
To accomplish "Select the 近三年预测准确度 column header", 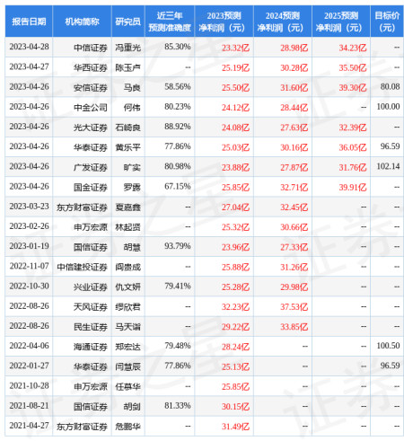I will [x=170, y=22].
